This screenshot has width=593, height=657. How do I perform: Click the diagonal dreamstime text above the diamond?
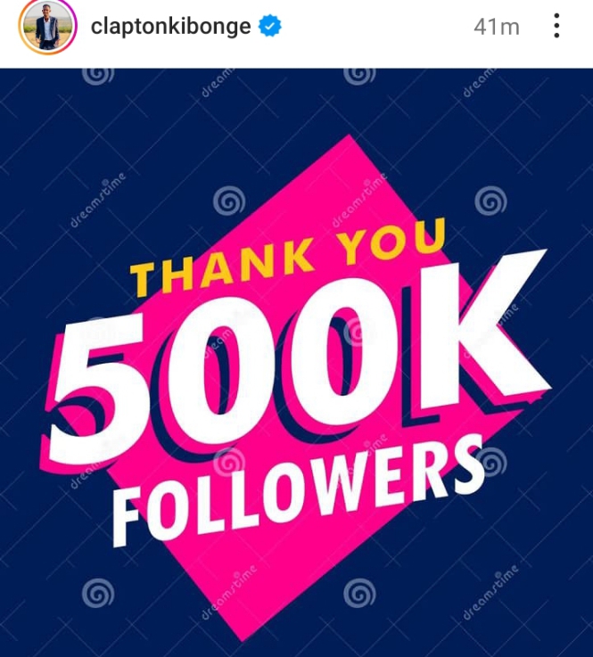coord(217,83)
